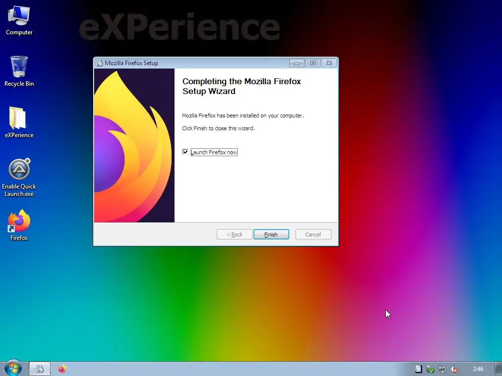The image size is (502, 376).
Task: Select the Firefox desktop shortcut
Action: coord(19,225)
